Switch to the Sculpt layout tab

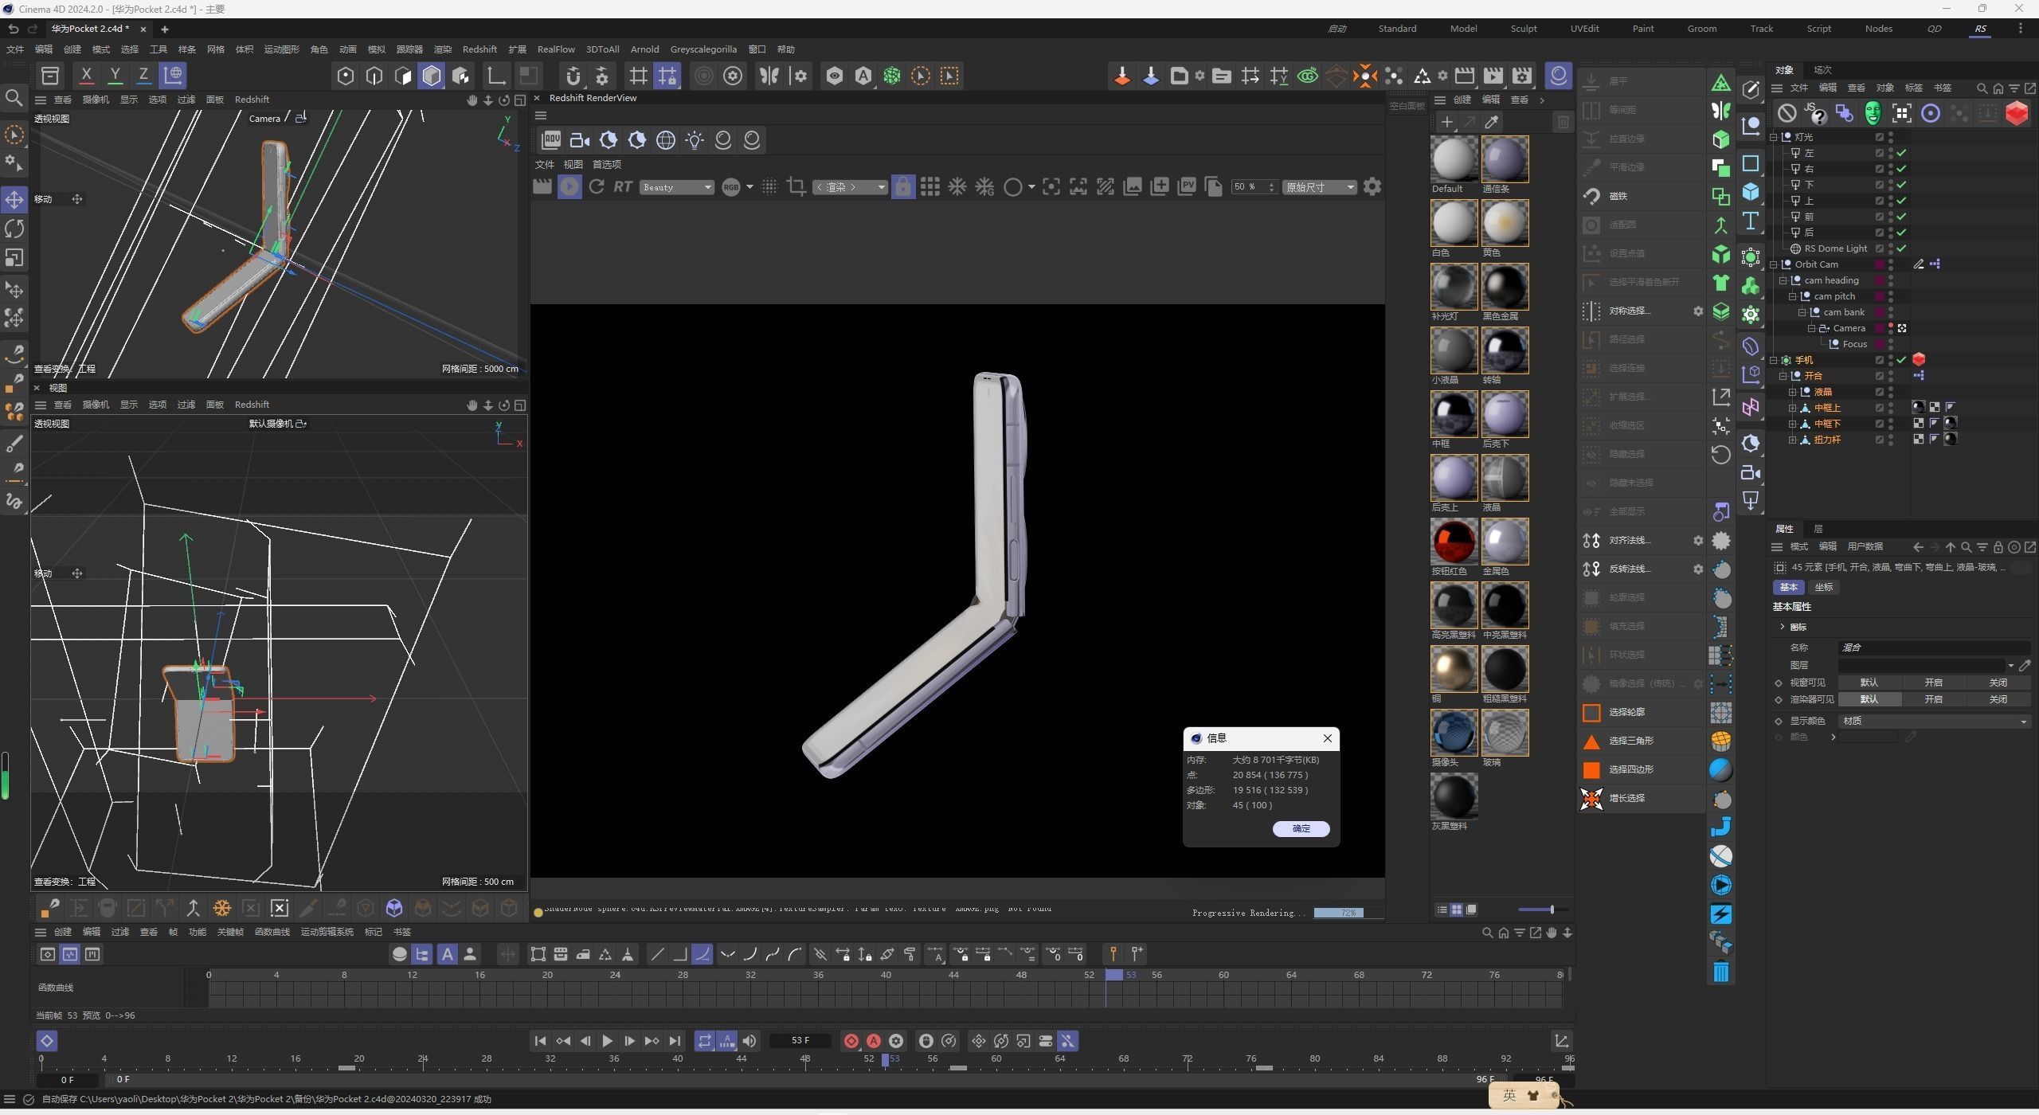click(1523, 29)
